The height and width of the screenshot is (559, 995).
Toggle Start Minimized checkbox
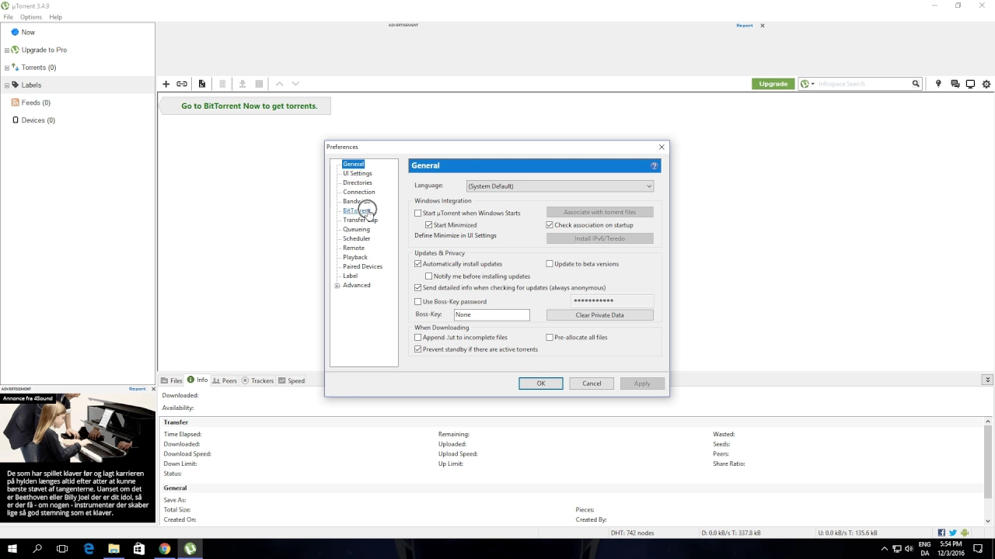tap(429, 225)
